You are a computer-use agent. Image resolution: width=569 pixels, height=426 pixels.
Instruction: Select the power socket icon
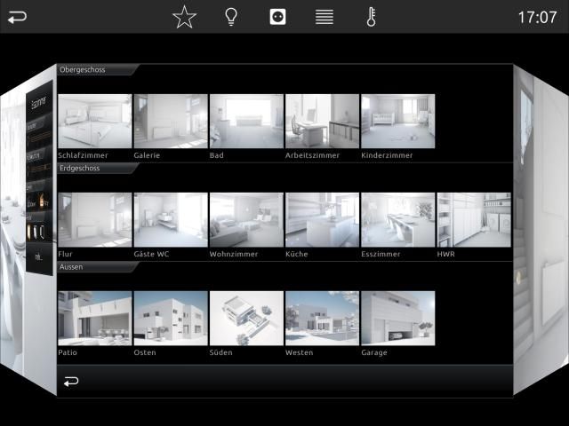[x=277, y=17]
